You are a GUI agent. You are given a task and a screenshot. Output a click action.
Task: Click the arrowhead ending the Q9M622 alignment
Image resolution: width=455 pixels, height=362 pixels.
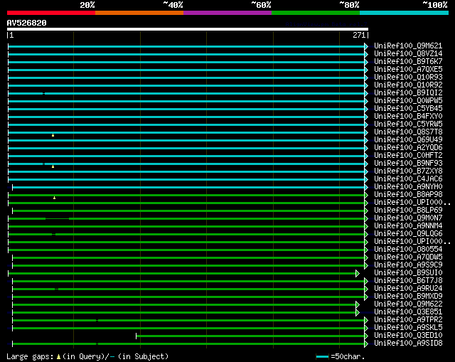click(x=358, y=305)
